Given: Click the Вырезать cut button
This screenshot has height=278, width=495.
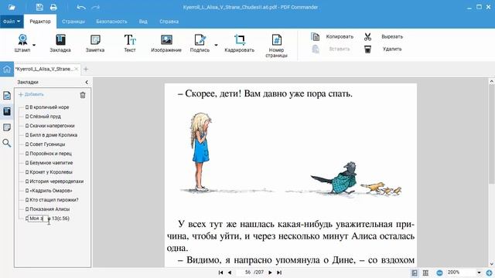Looking at the screenshot, I should pyautogui.click(x=384, y=36).
